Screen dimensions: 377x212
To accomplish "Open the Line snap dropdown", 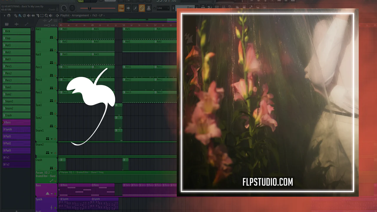I will point(163,8).
